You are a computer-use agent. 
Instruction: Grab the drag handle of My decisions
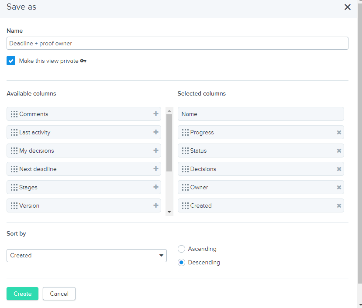pos(14,151)
